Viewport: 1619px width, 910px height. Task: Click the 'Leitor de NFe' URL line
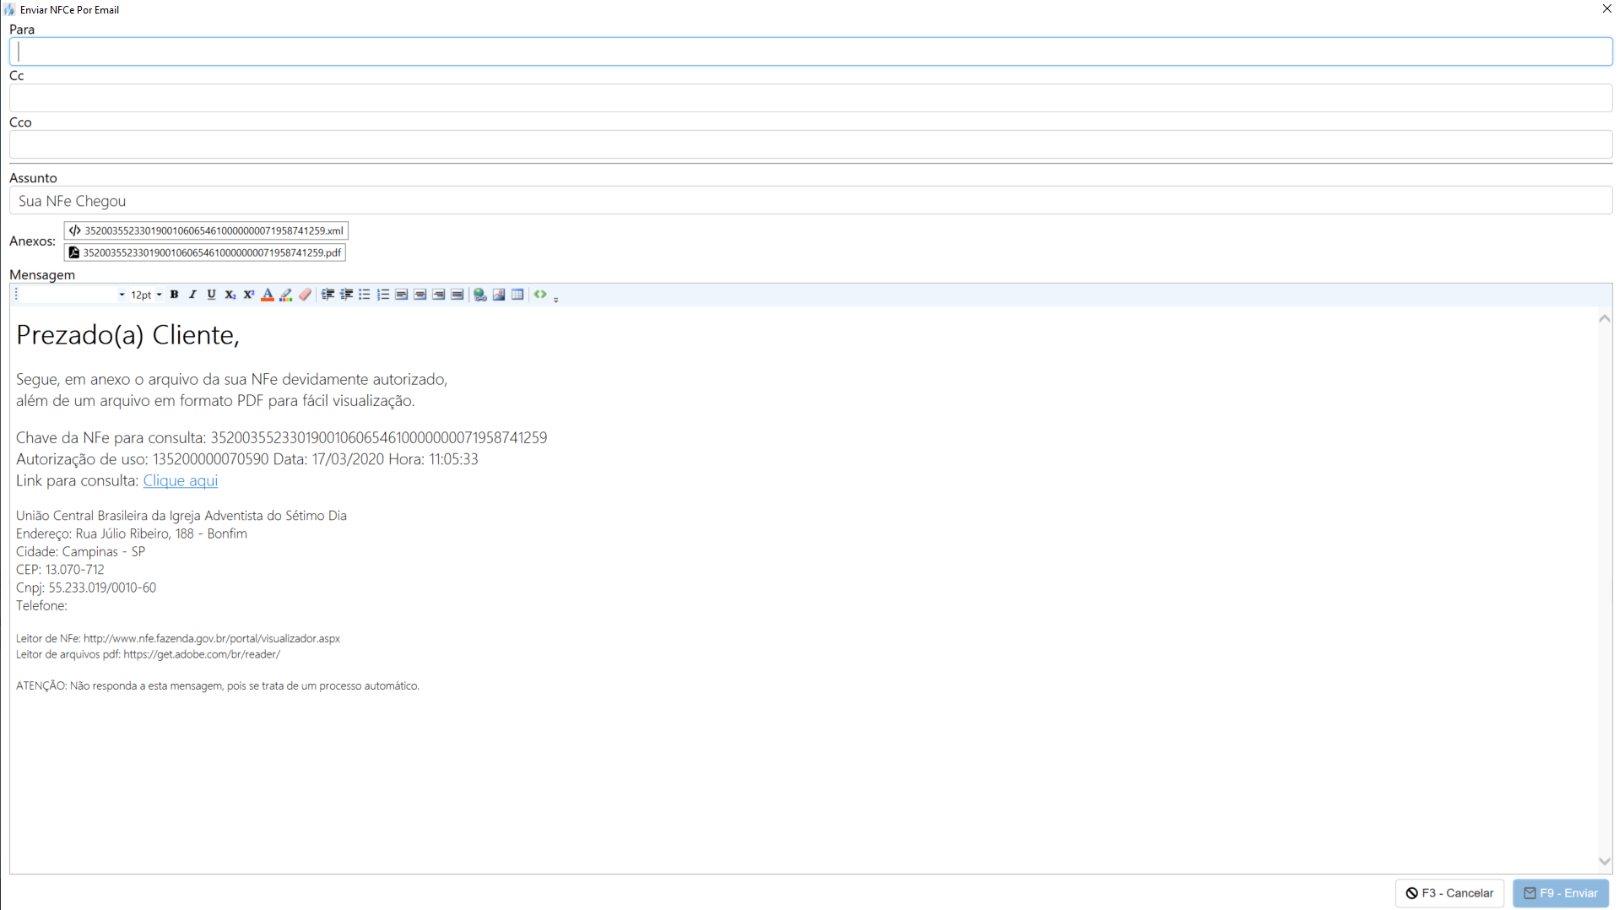178,638
